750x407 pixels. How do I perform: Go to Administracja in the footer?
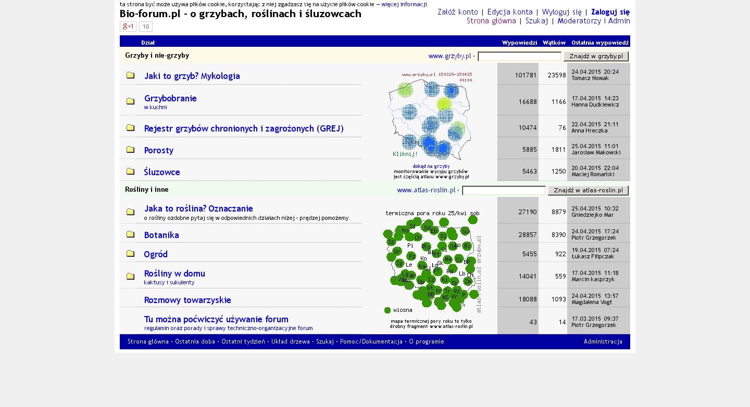[603, 342]
